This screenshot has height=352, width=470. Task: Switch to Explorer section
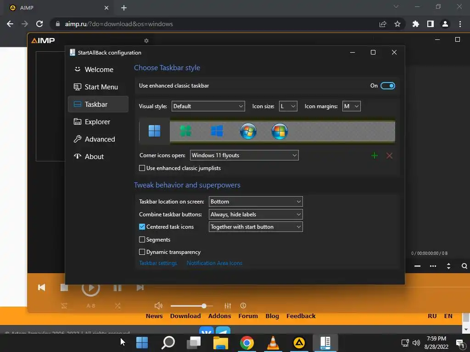coord(98,121)
